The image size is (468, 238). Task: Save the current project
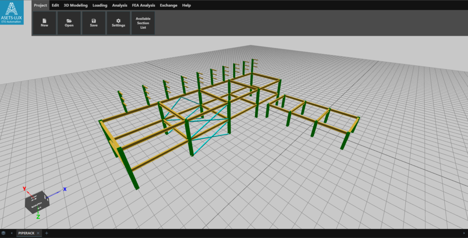coord(94,23)
